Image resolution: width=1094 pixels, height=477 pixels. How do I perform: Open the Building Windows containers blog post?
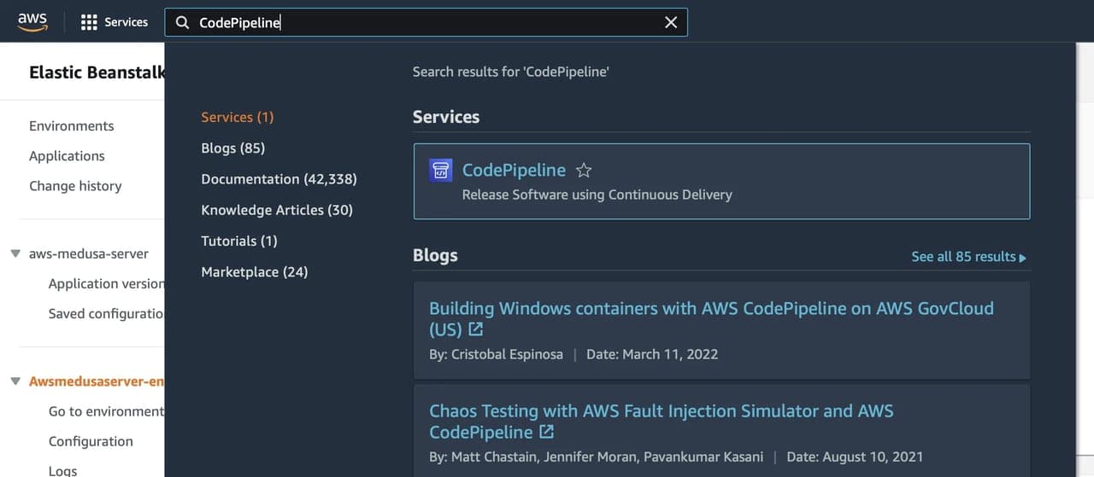tap(711, 318)
